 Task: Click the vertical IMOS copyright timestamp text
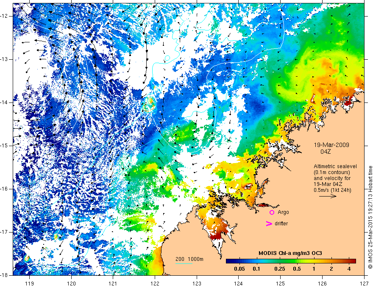370,217
